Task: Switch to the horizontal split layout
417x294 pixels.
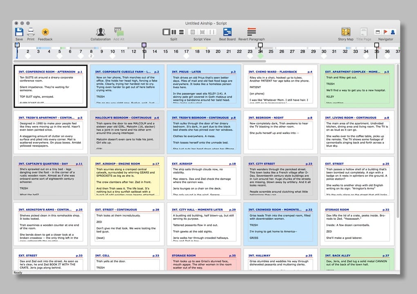Action: (181, 32)
